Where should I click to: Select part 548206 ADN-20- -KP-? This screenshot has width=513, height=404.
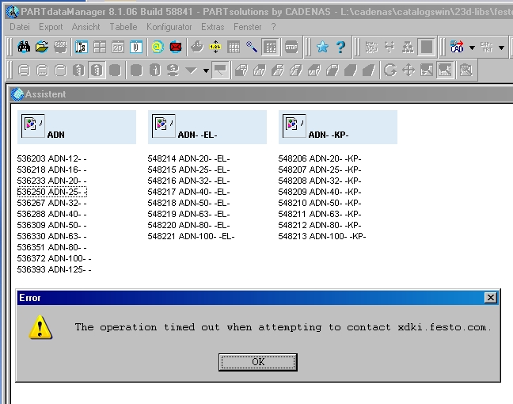coord(320,158)
